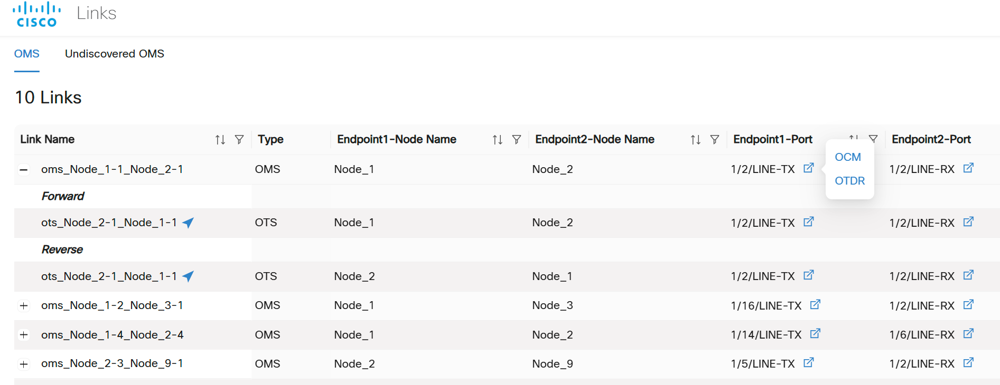Open the 1/14/LINE-TX port launch icon
The height and width of the screenshot is (385, 1000).
click(x=815, y=333)
